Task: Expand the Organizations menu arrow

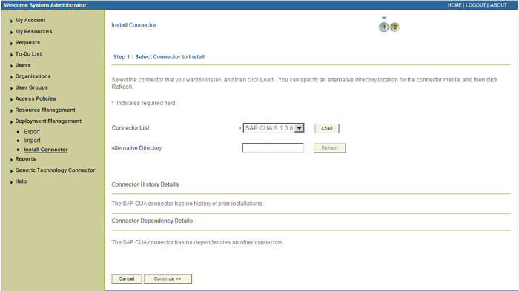Action: coord(11,77)
